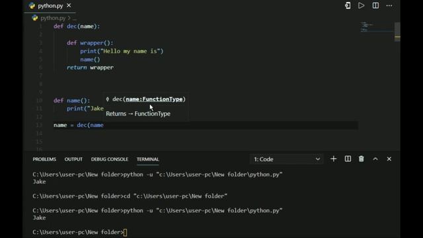This screenshot has height=238, width=423.
Task: Select the TERMINAL panel tab
Action: pyautogui.click(x=147, y=159)
